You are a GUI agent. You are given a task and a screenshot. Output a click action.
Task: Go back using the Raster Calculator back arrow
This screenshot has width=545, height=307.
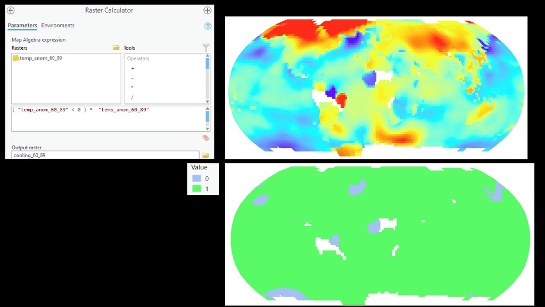pos(11,11)
